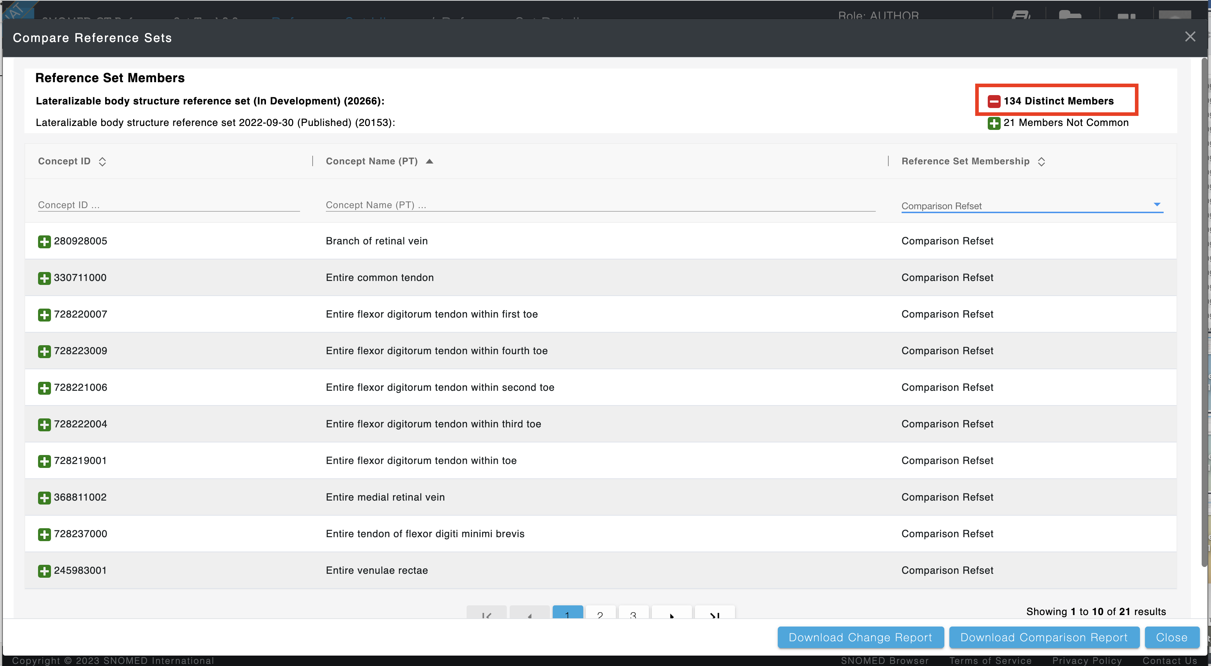
Task: Click plus icon for concept 728219001
Action: click(x=44, y=461)
